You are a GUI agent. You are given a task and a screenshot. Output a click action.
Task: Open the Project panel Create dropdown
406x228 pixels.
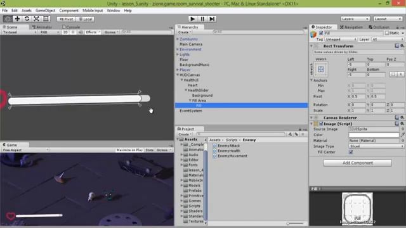tap(185, 134)
